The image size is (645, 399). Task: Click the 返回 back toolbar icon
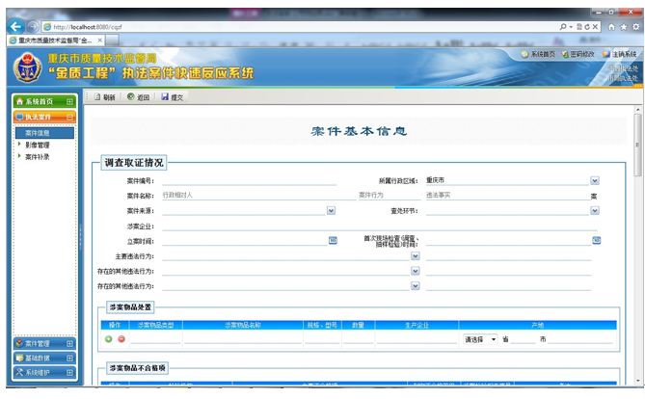click(x=131, y=97)
